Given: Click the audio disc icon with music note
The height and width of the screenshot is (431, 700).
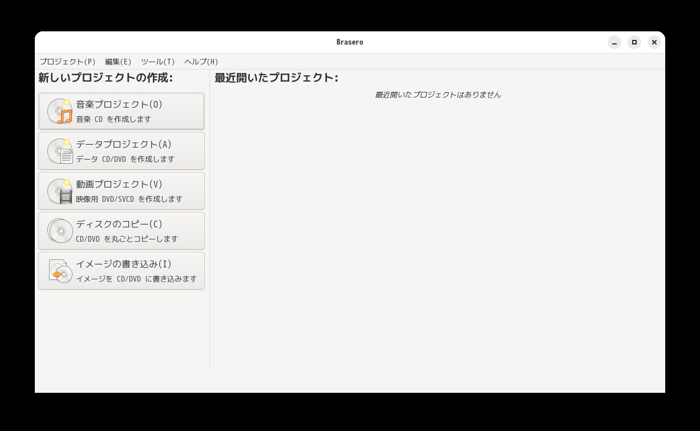Looking at the screenshot, I should pyautogui.click(x=60, y=111).
